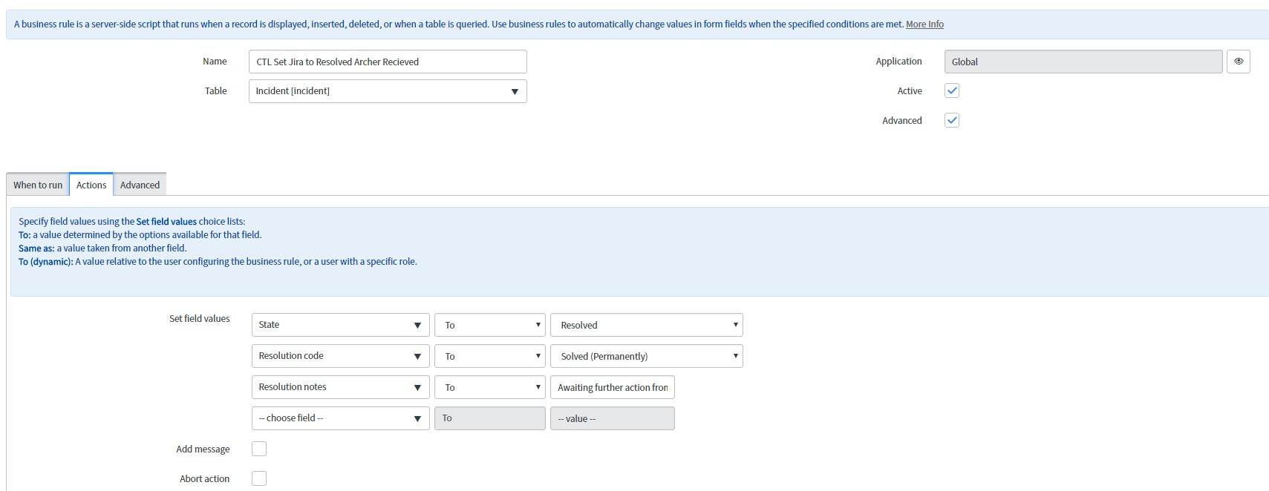The width and height of the screenshot is (1269, 491).
Task: Switch to the When to run tab
Action: (x=38, y=185)
